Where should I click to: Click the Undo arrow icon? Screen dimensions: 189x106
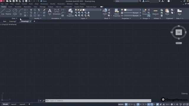[30, 1]
